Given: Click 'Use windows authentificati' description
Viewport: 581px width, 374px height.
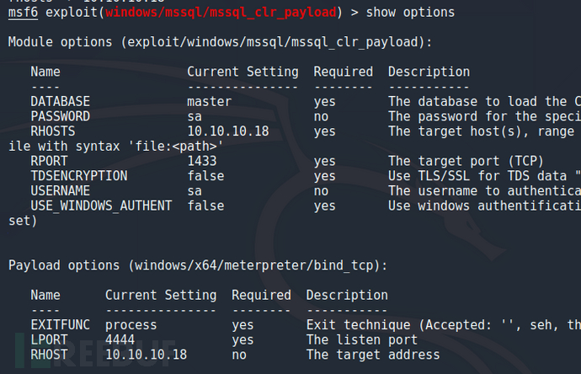Looking at the screenshot, I should pyautogui.click(x=485, y=206).
